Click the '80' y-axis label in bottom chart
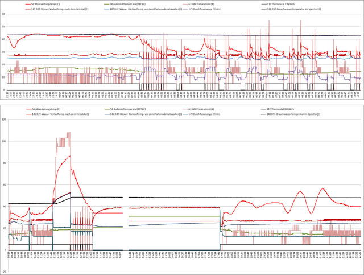 coord(5,163)
